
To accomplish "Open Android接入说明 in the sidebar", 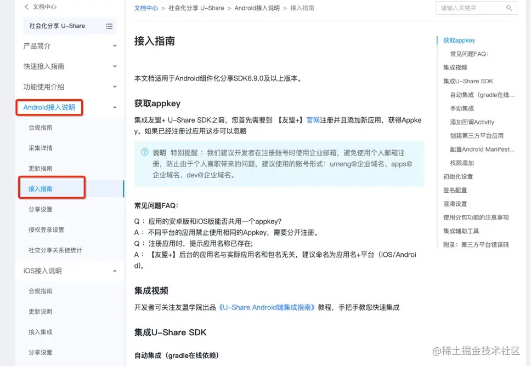I will click(x=49, y=107).
